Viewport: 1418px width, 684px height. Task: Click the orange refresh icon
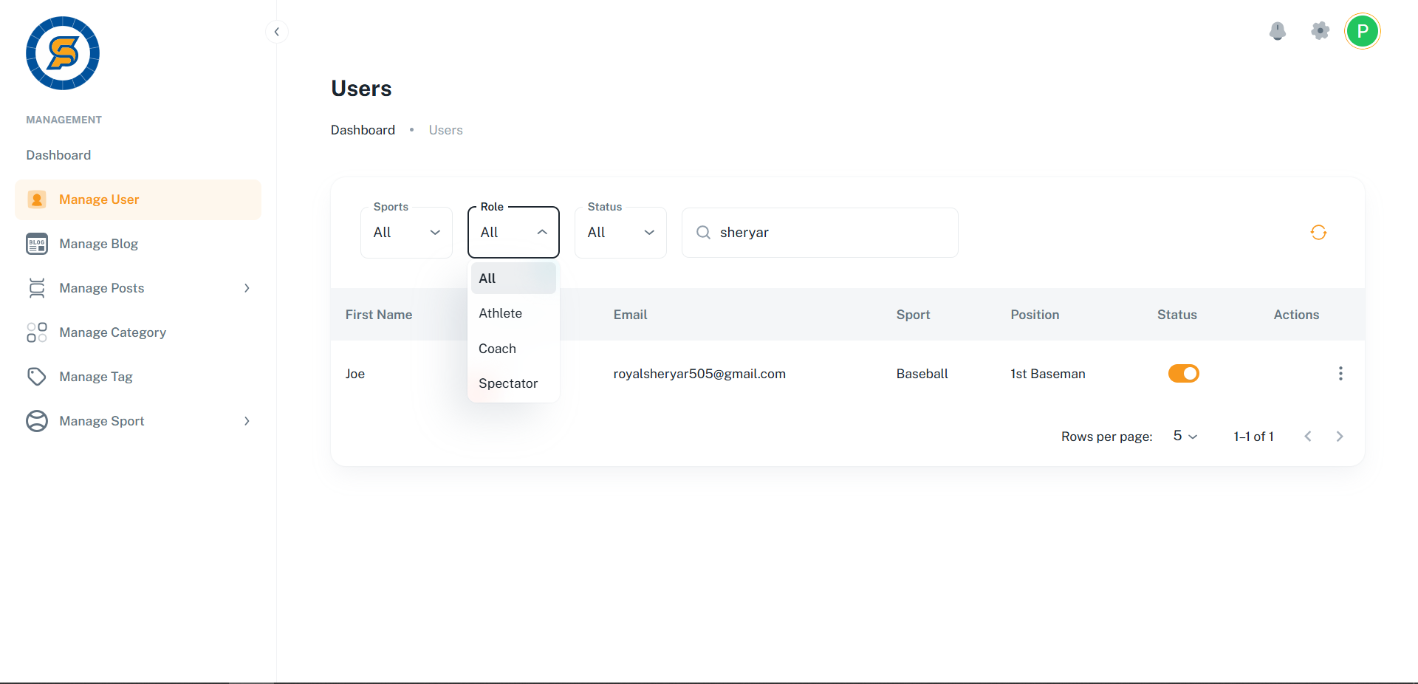[x=1318, y=233]
